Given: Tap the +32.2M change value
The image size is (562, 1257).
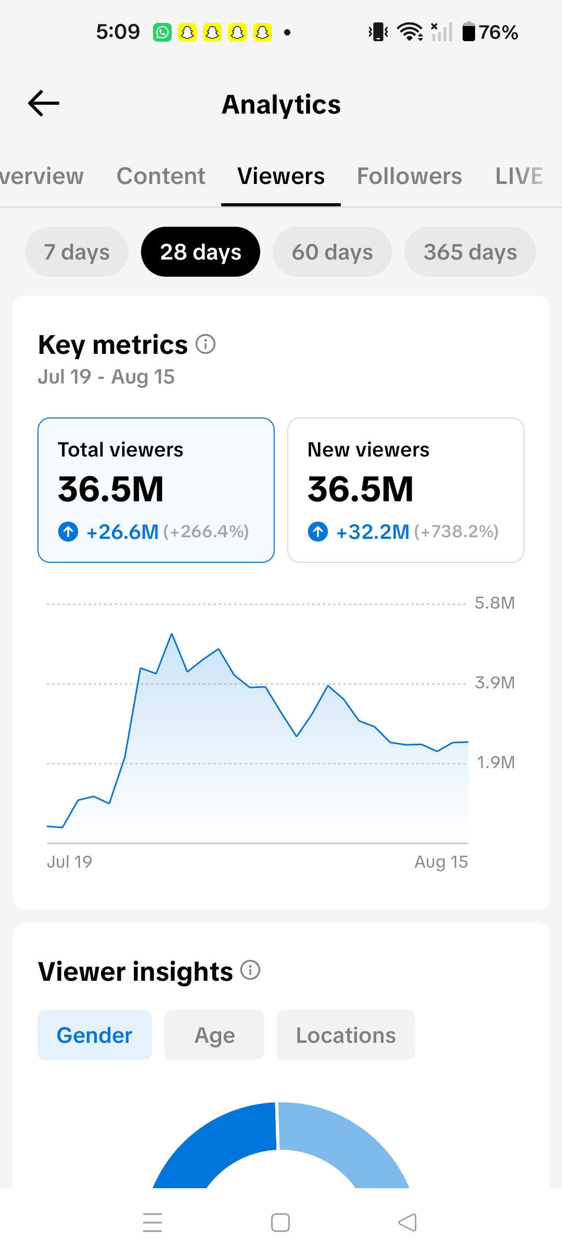Looking at the screenshot, I should tap(373, 532).
